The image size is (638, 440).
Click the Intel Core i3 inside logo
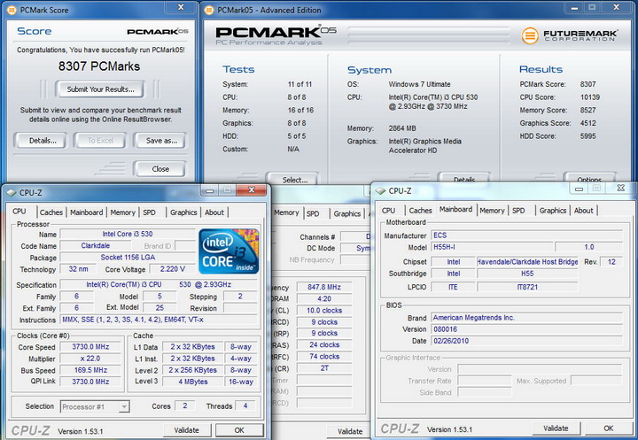pyautogui.click(x=229, y=251)
